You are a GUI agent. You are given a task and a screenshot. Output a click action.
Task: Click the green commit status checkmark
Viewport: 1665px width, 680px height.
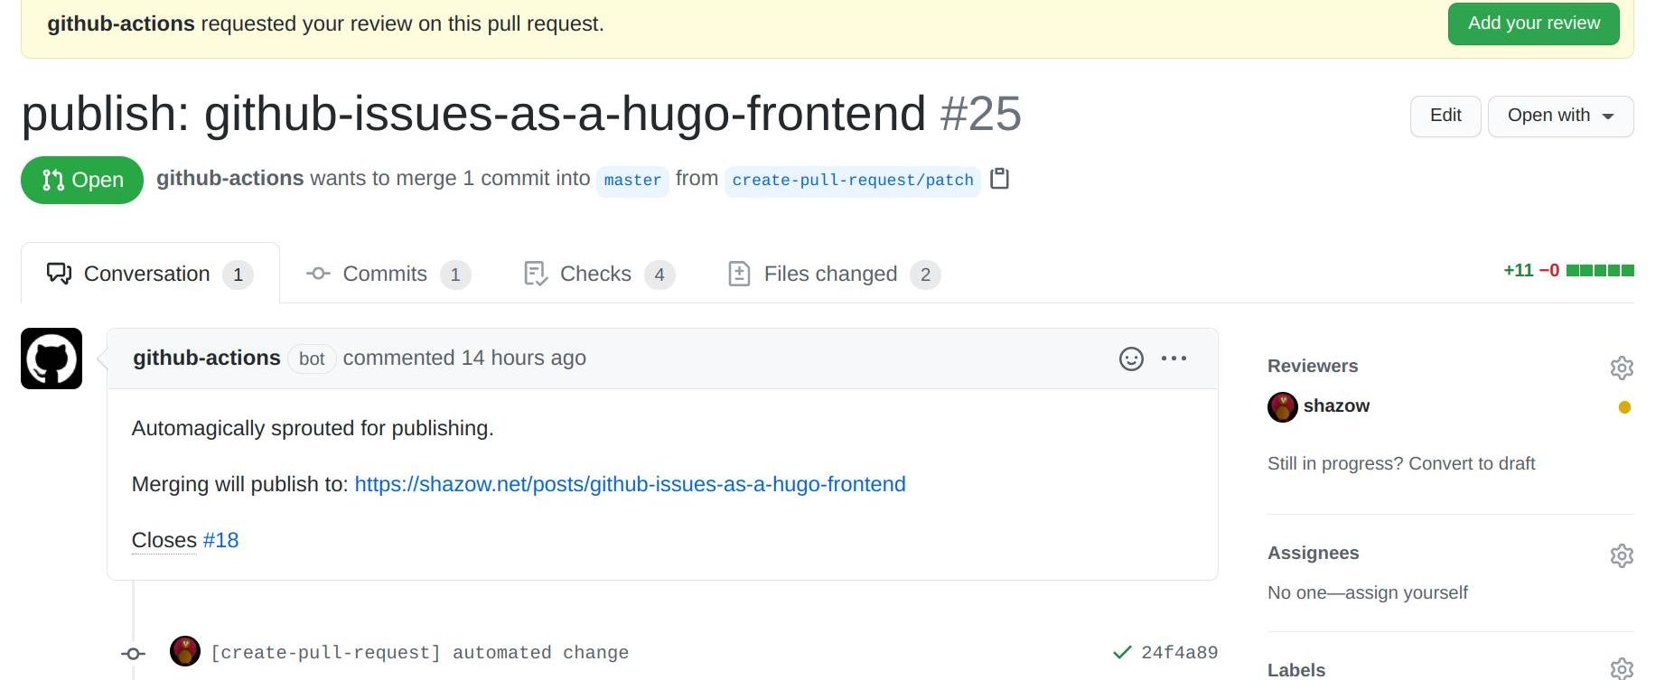click(x=1122, y=652)
